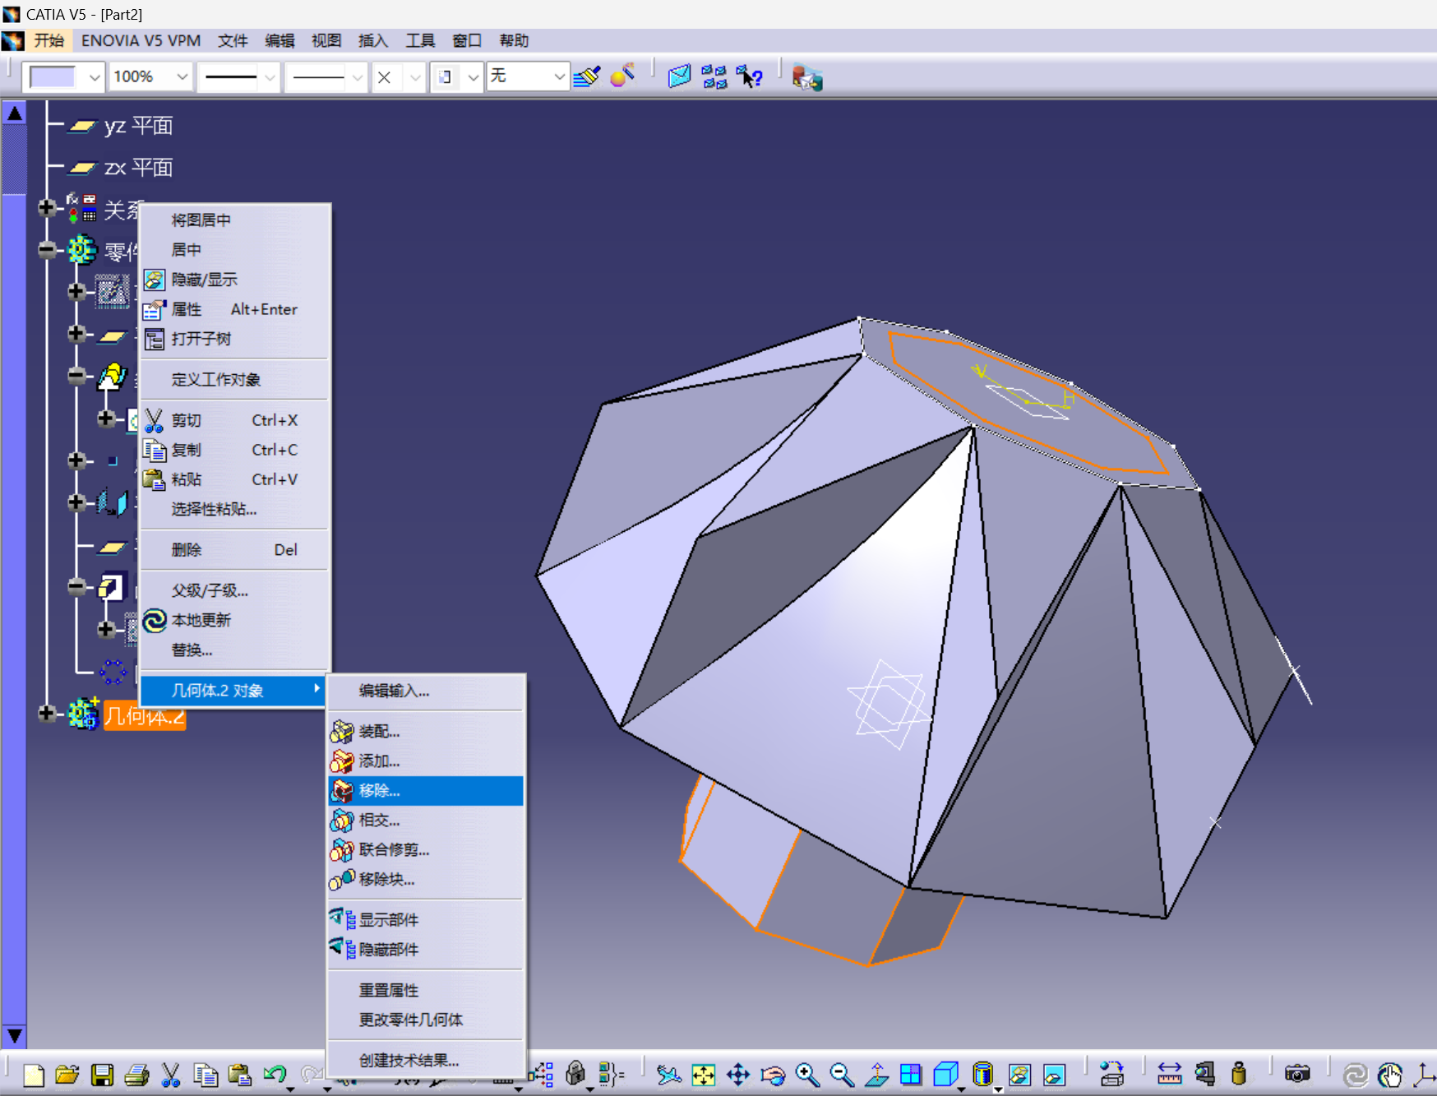This screenshot has height=1096, width=1437.
Task: Open the 文件 menu
Action: [233, 40]
